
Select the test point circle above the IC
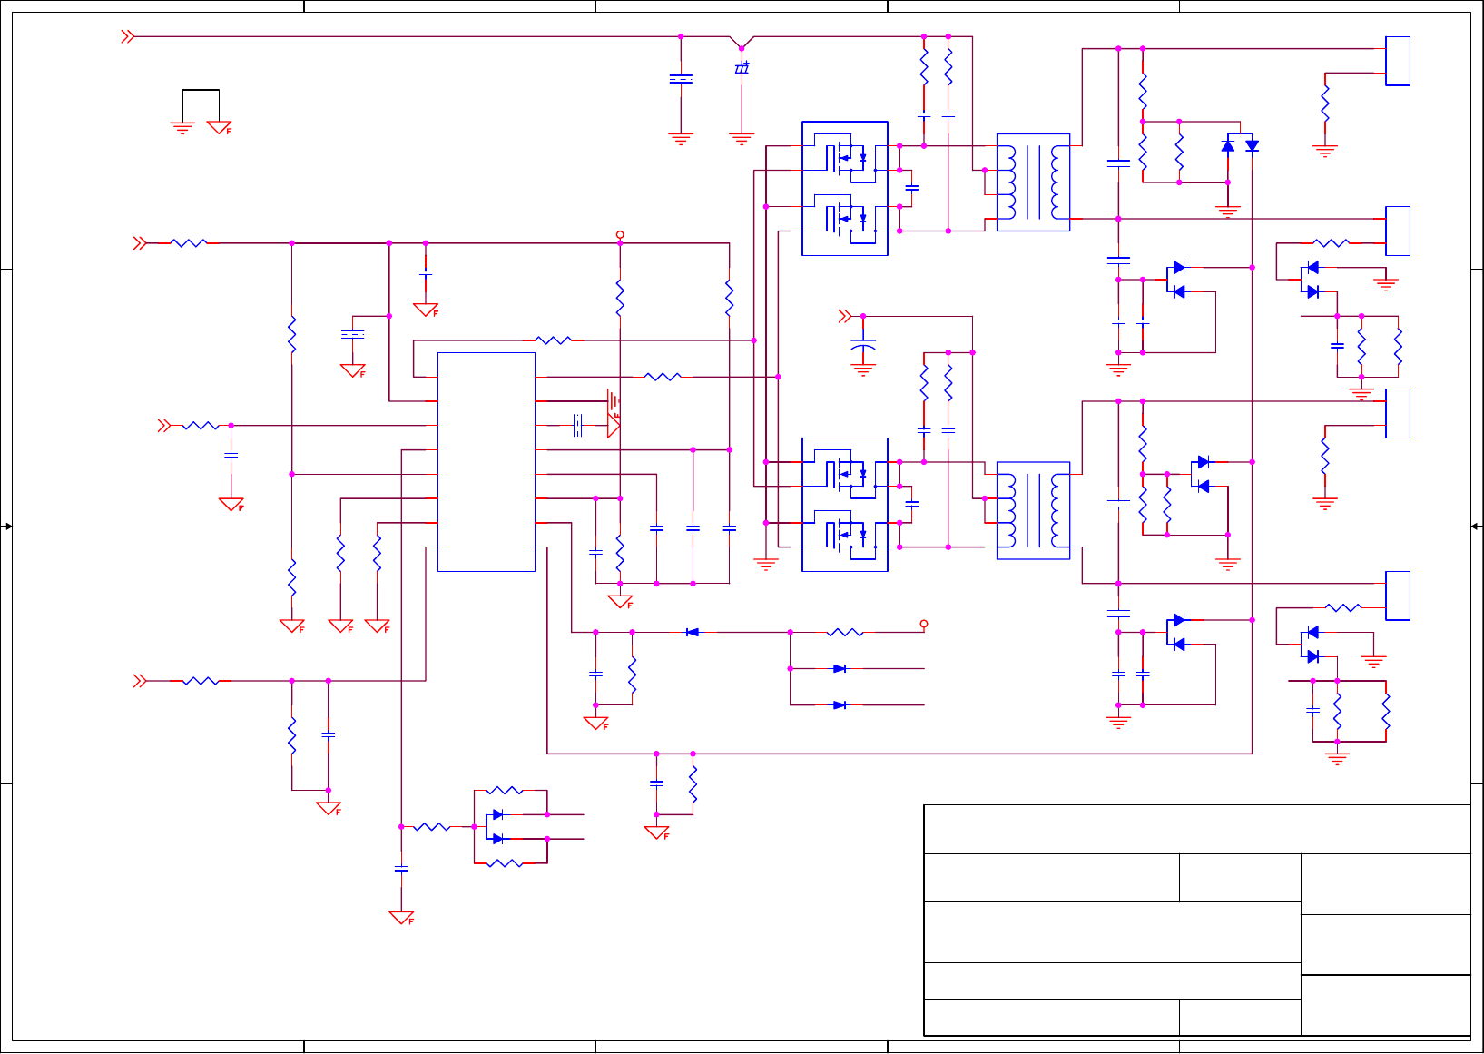(620, 234)
